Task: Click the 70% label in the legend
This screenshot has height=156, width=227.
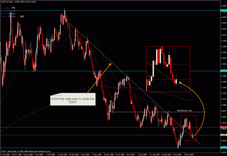Action: pyautogui.click(x=13, y=8)
